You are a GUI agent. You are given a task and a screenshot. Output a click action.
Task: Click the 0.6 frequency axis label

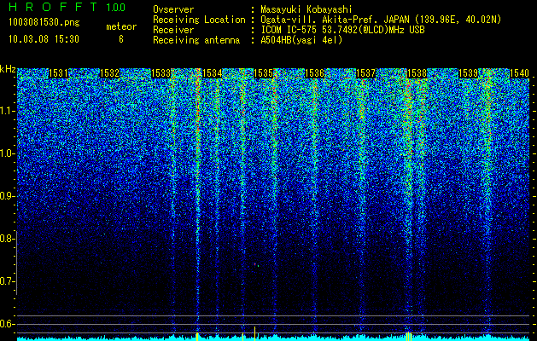click(8, 324)
